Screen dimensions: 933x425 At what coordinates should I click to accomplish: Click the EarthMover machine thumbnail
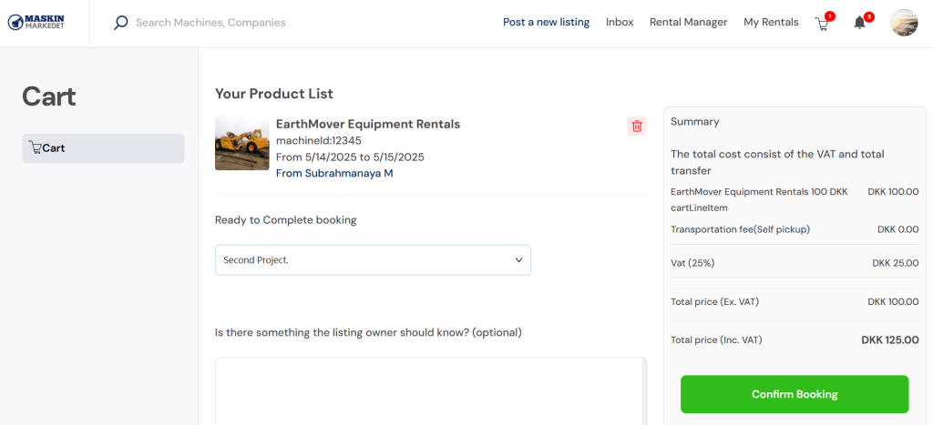[242, 143]
